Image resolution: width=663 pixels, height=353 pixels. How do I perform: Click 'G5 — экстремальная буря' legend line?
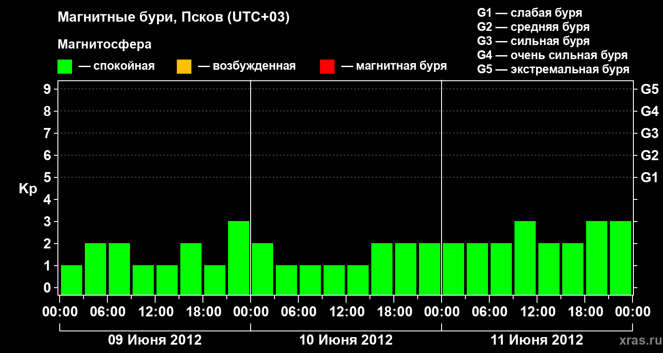tap(553, 69)
